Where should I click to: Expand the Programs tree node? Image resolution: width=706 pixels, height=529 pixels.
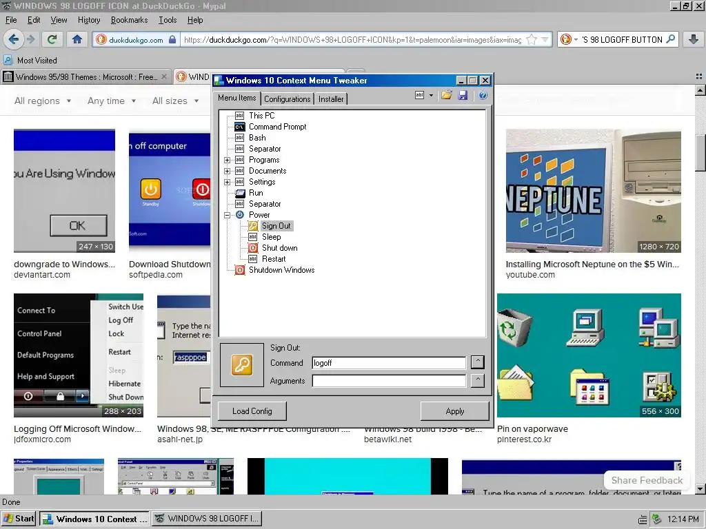pos(228,160)
